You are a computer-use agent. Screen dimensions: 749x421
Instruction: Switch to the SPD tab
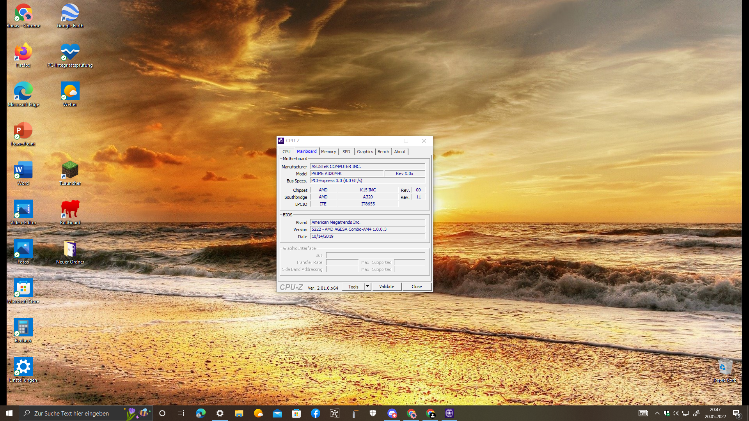tap(346, 152)
